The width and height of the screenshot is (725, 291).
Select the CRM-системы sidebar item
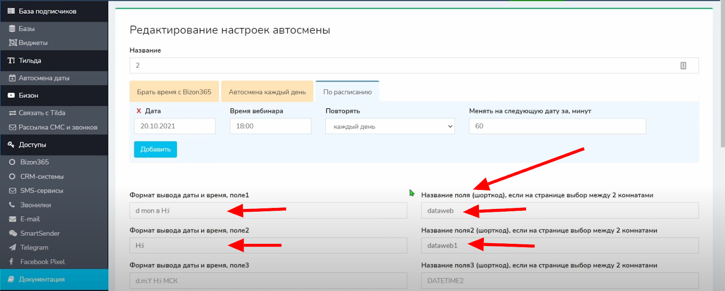click(42, 176)
